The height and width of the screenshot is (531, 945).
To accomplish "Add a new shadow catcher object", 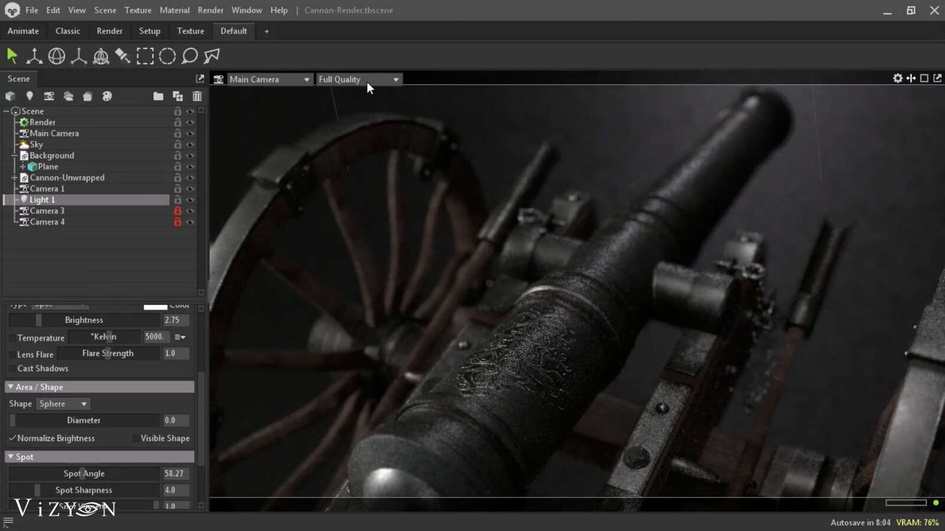I will (x=87, y=96).
